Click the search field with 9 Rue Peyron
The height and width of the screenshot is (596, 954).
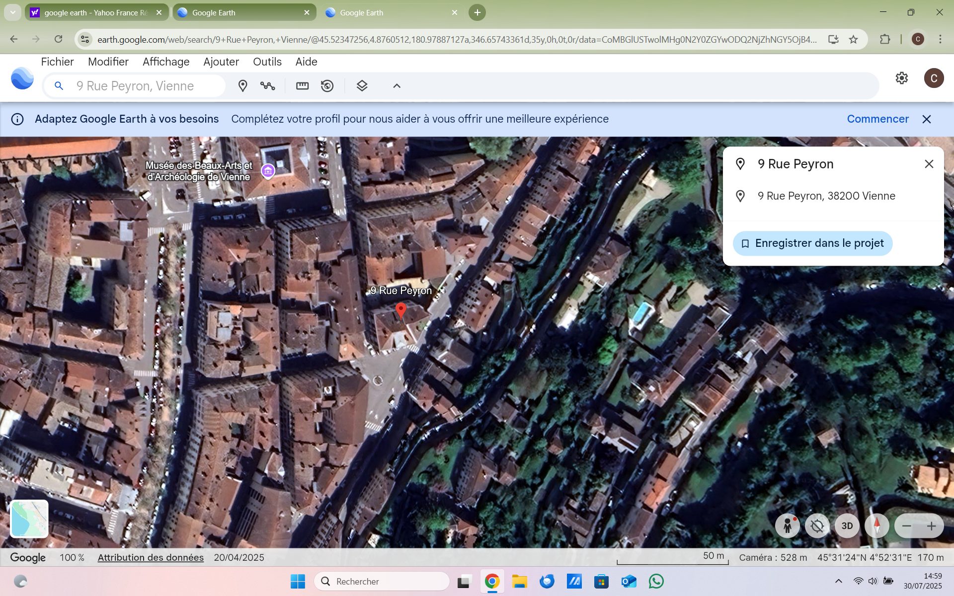click(x=144, y=86)
